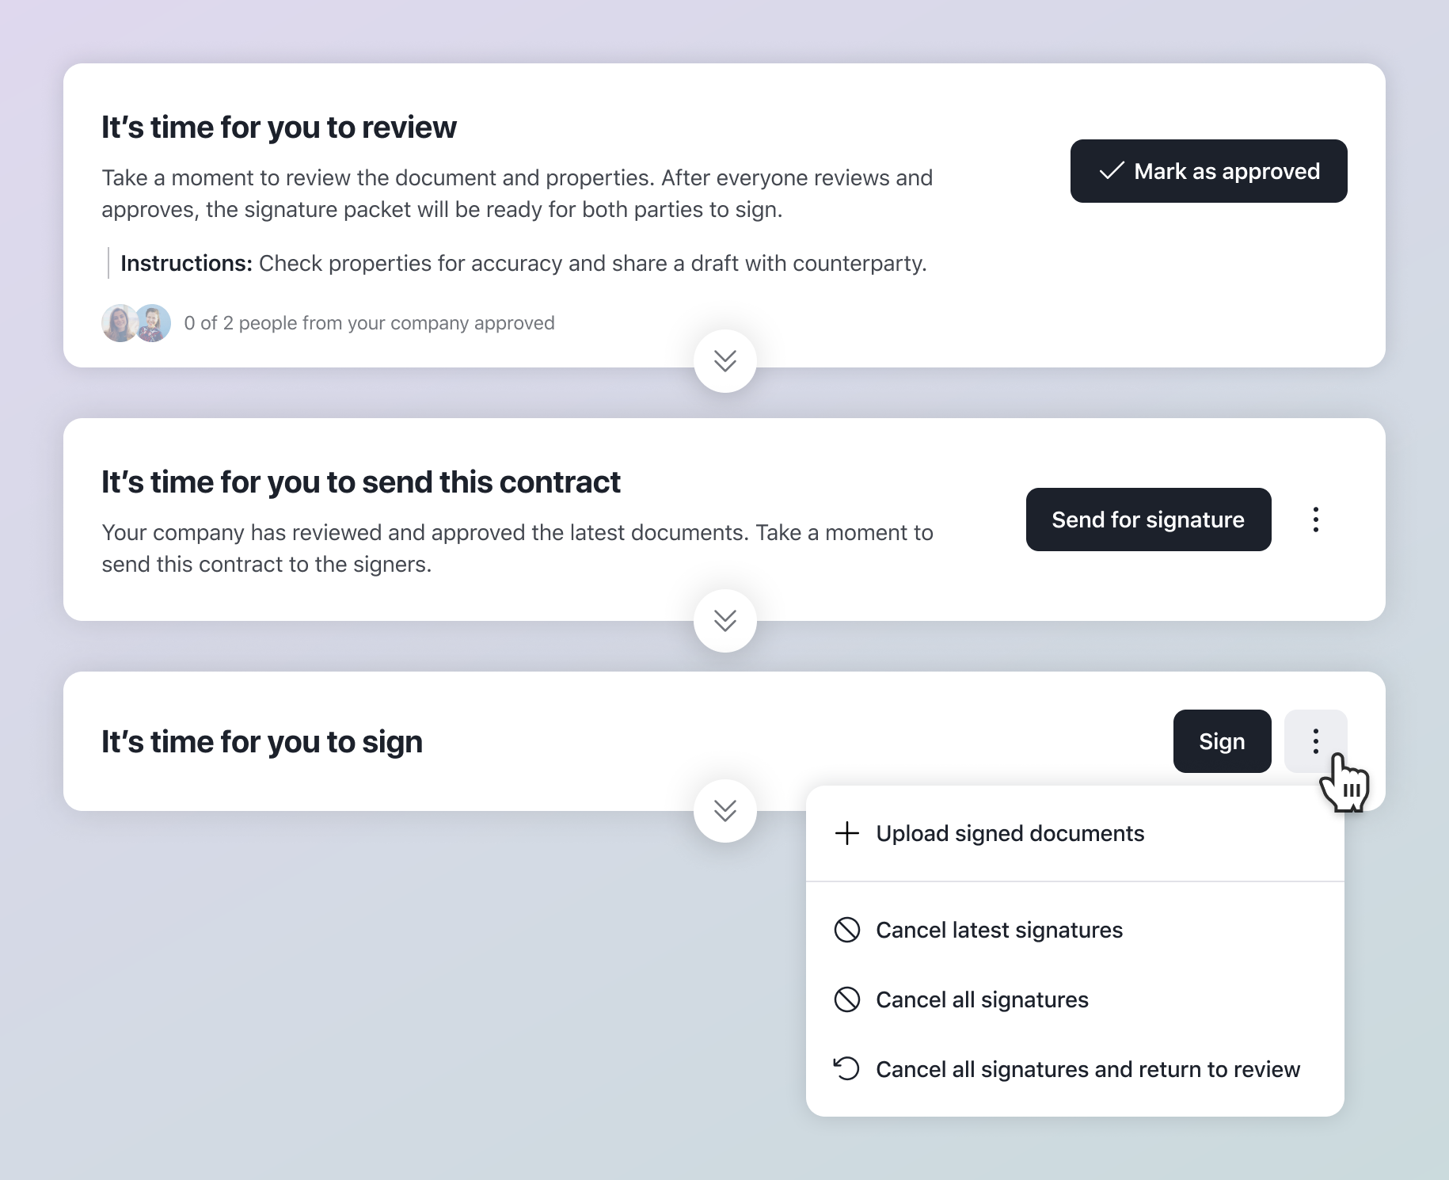
Task: Choose Cancel all signatures option
Action: (1075, 999)
